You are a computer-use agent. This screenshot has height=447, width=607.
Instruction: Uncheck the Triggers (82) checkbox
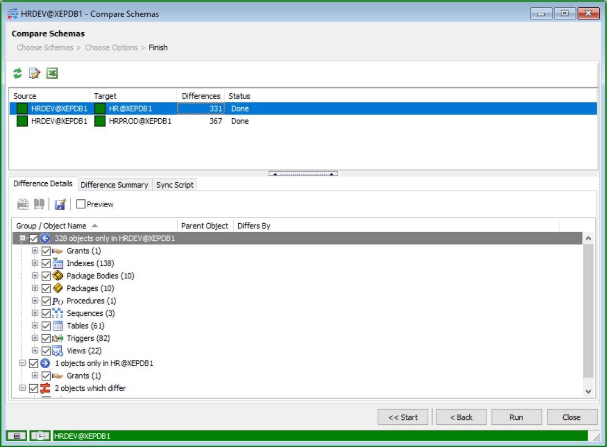[x=46, y=338]
